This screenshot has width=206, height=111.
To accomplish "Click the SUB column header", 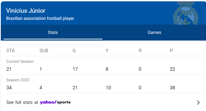I will [x=44, y=51].
